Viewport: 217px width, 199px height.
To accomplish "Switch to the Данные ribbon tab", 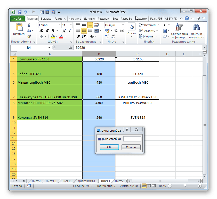I will pos(89,19).
